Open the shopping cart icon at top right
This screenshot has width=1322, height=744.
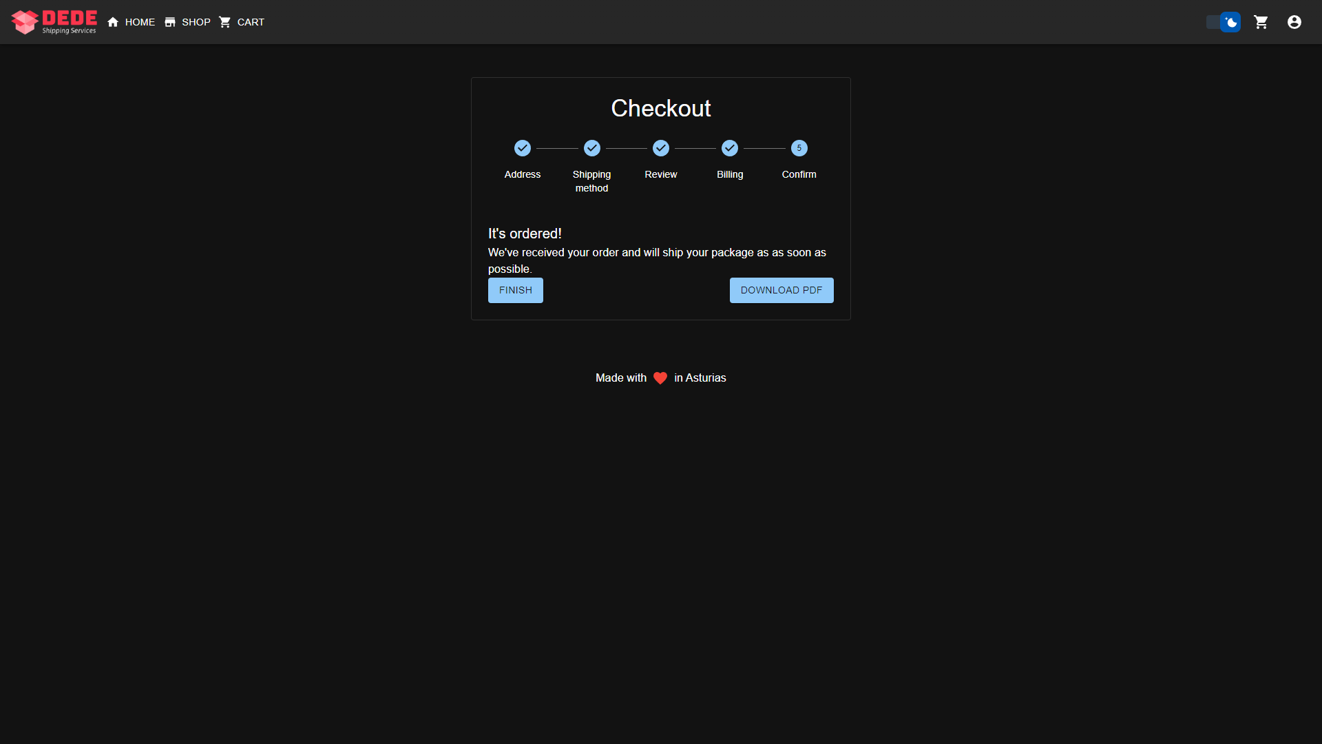(x=1261, y=22)
